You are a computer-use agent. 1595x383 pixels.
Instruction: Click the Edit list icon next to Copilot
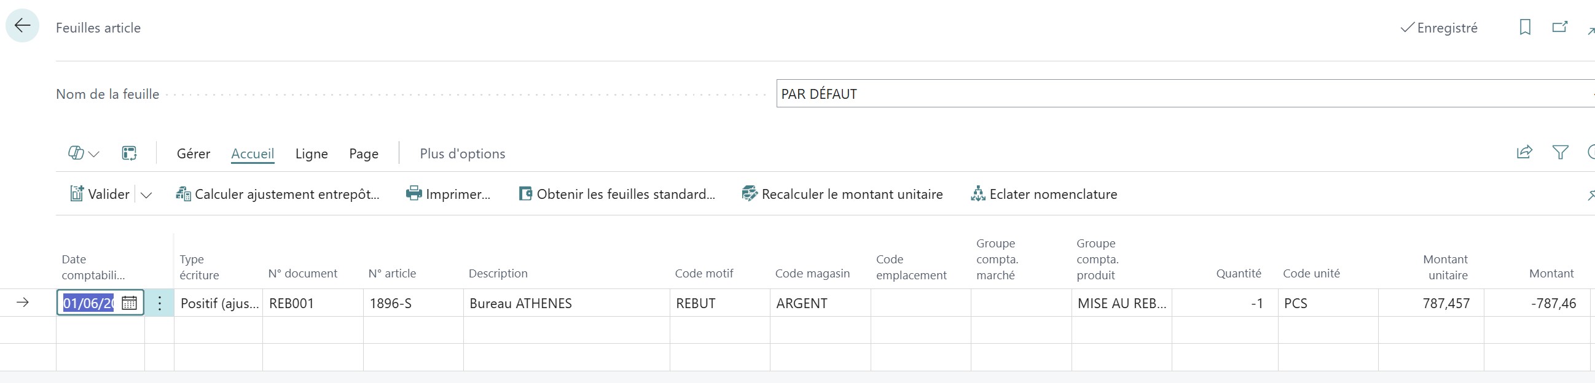coord(130,153)
